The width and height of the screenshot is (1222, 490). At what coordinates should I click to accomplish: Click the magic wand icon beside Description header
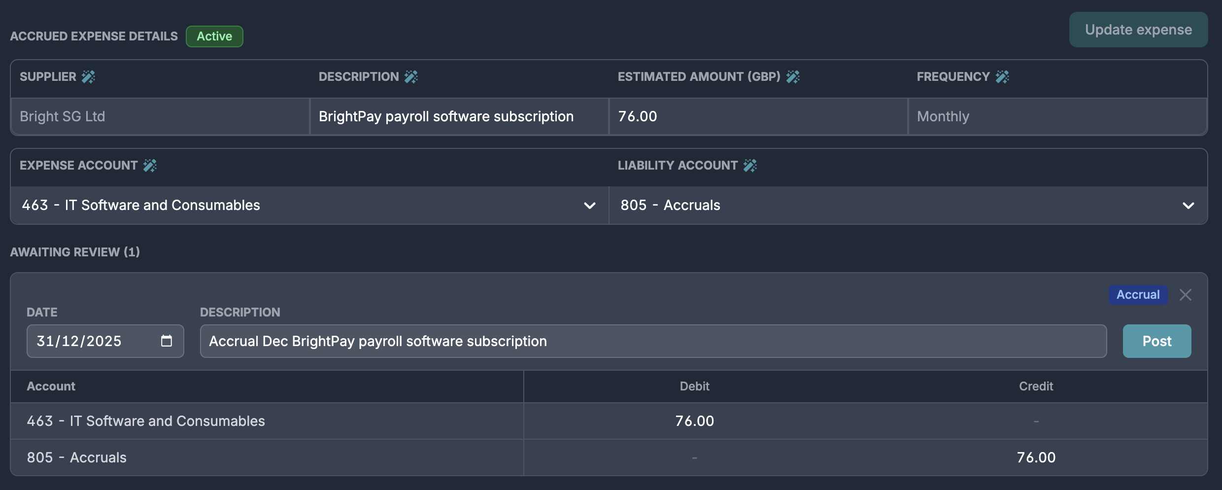[x=411, y=76]
